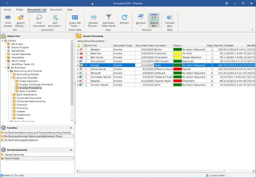Click the Staples row document icon
Viewport: 256px width, 178px height.
81,81
